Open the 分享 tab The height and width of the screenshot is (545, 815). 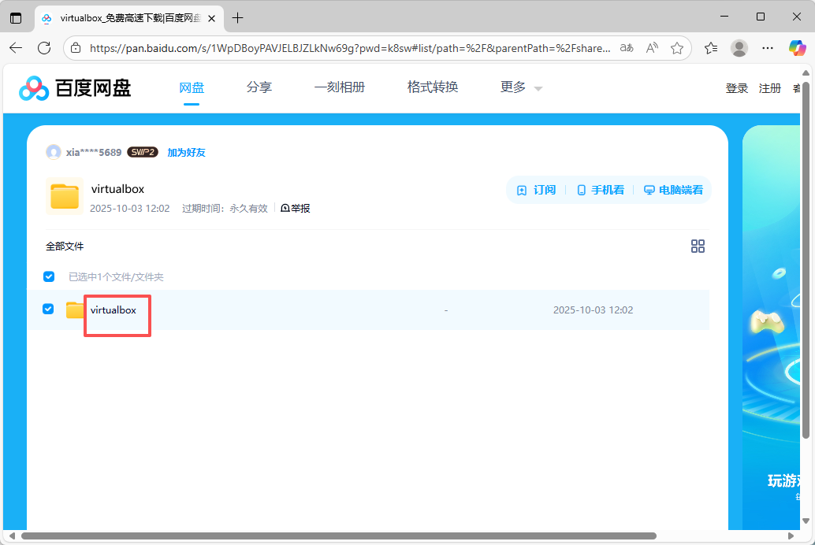tap(259, 87)
